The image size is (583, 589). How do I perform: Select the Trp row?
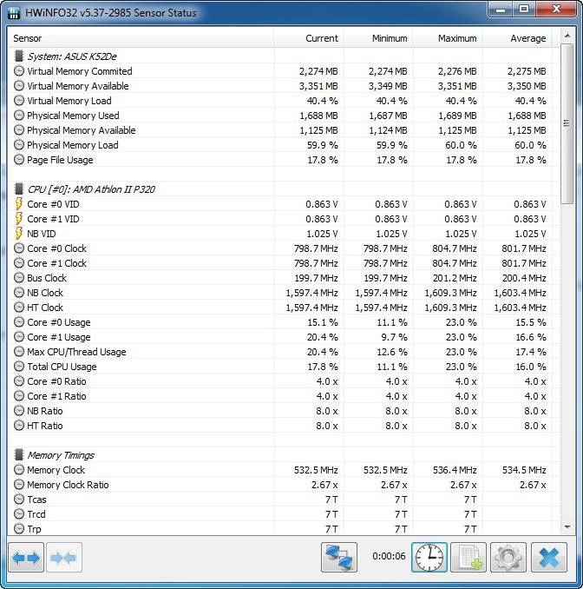tap(283, 529)
